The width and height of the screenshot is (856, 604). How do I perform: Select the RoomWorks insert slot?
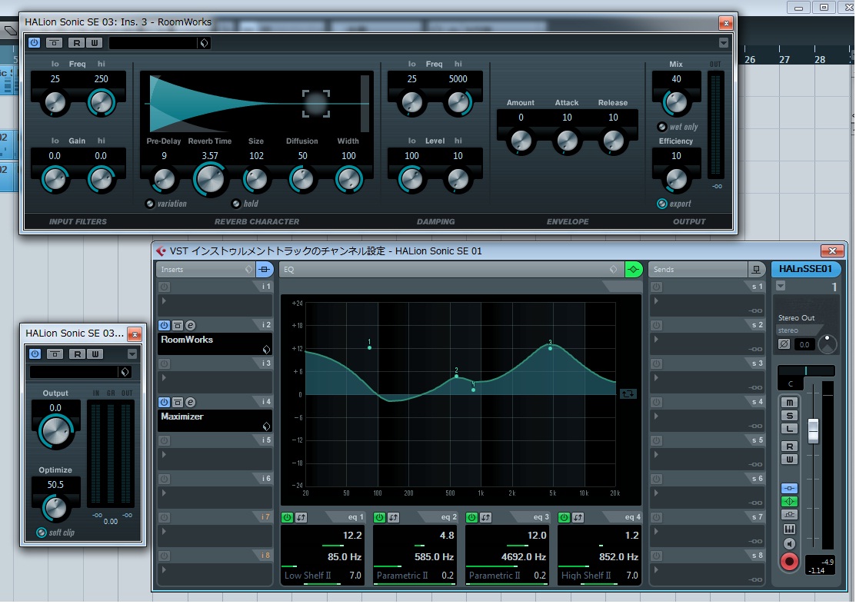point(215,343)
